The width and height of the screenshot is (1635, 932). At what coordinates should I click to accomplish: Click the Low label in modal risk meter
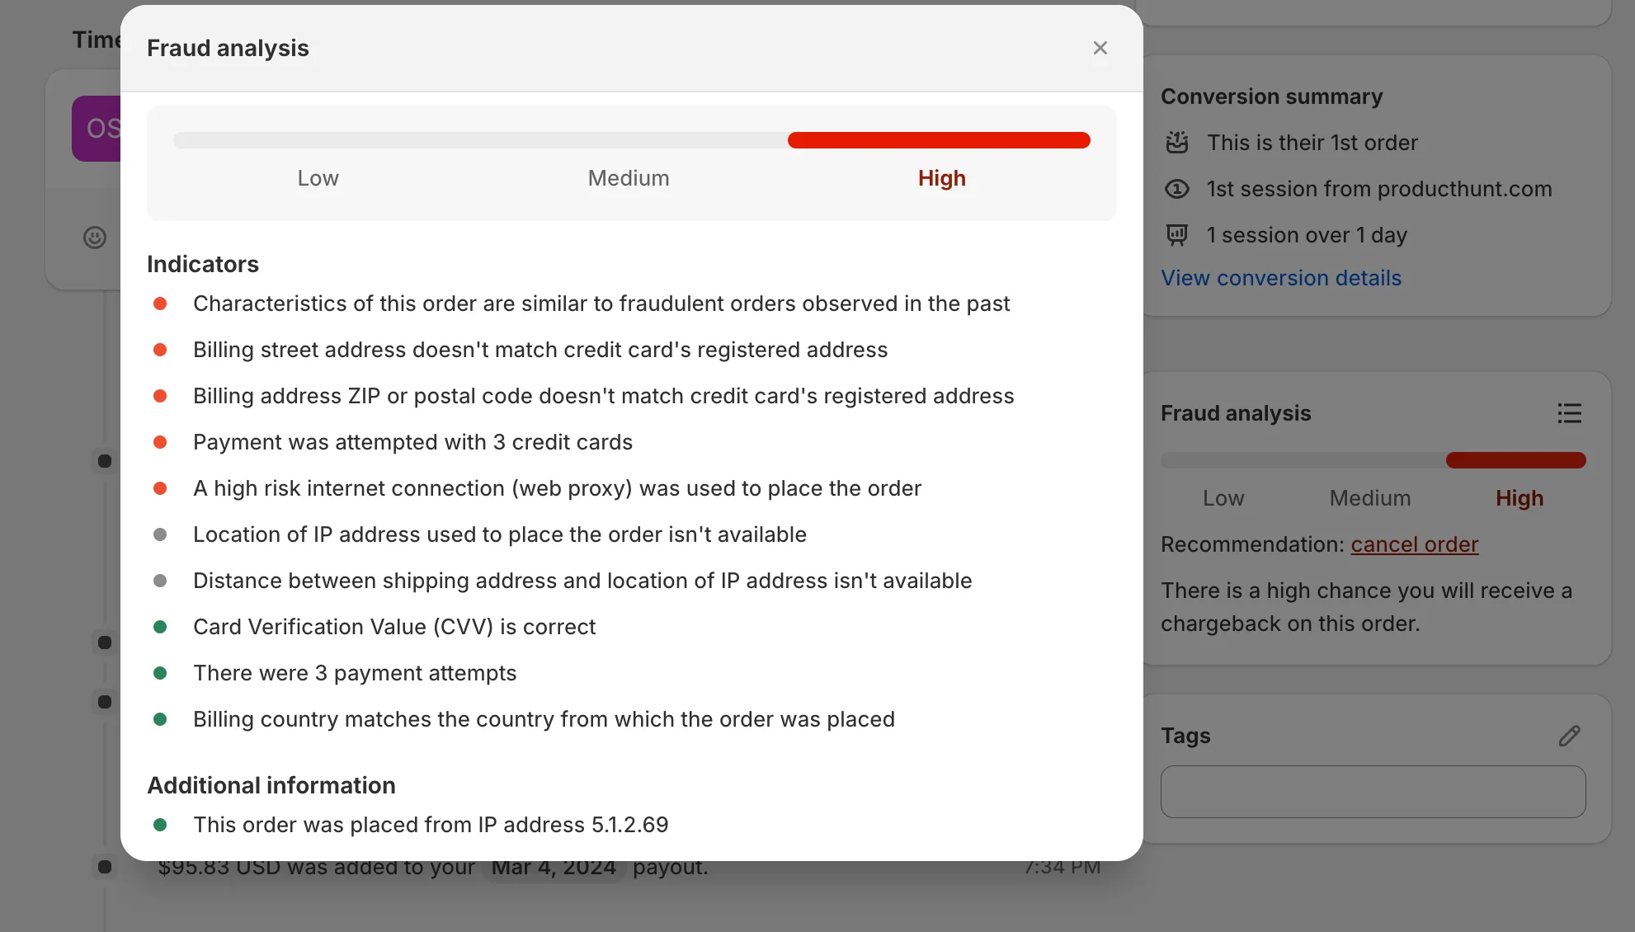pyautogui.click(x=318, y=178)
